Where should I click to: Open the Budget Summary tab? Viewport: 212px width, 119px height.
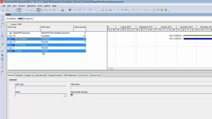pyautogui.click(x=55, y=75)
